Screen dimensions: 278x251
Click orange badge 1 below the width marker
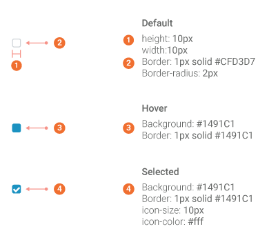pos(17,66)
